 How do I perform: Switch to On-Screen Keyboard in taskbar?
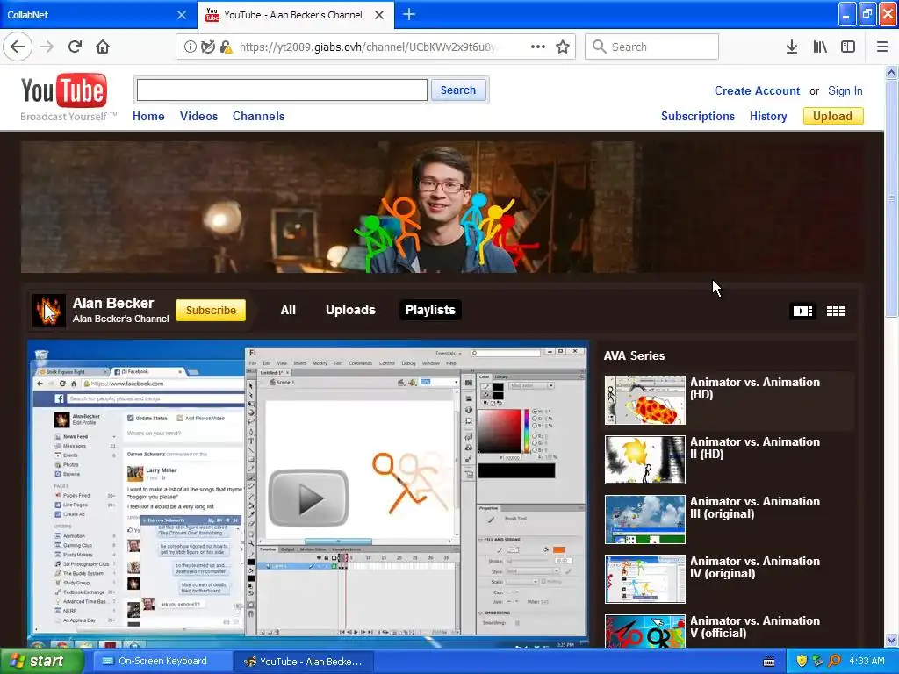pyautogui.click(x=162, y=662)
